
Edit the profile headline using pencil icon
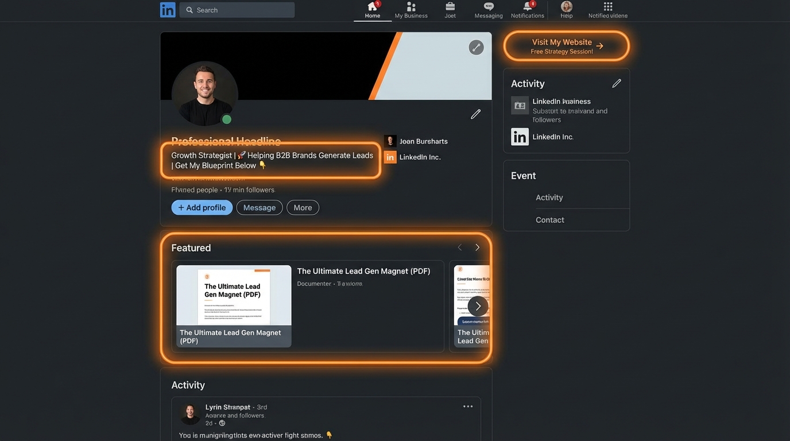pos(474,113)
